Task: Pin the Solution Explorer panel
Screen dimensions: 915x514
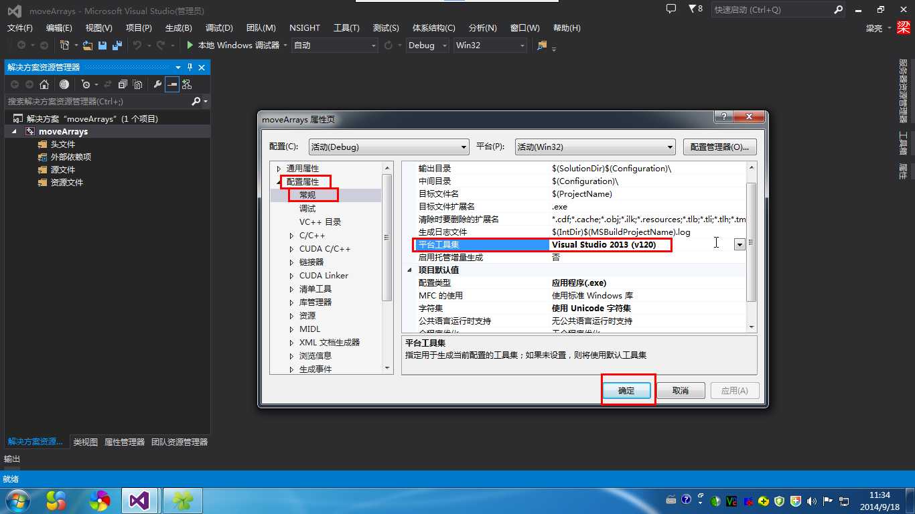Action: point(190,67)
